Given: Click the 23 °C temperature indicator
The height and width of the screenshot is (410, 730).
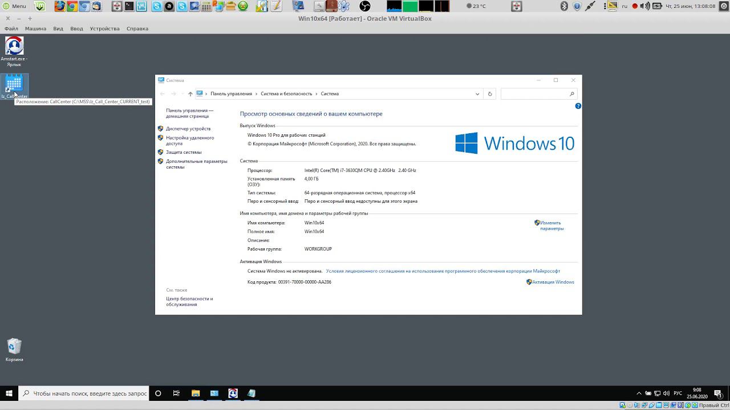Looking at the screenshot, I should pos(476,6).
